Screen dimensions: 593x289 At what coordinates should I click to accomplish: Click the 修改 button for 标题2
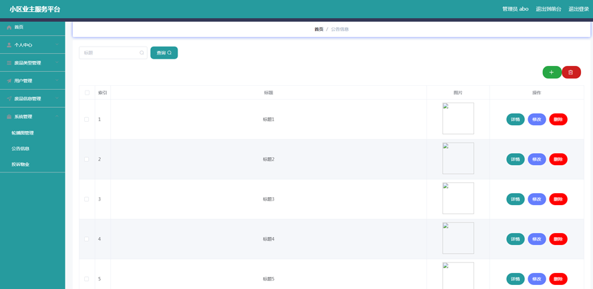[x=537, y=159]
